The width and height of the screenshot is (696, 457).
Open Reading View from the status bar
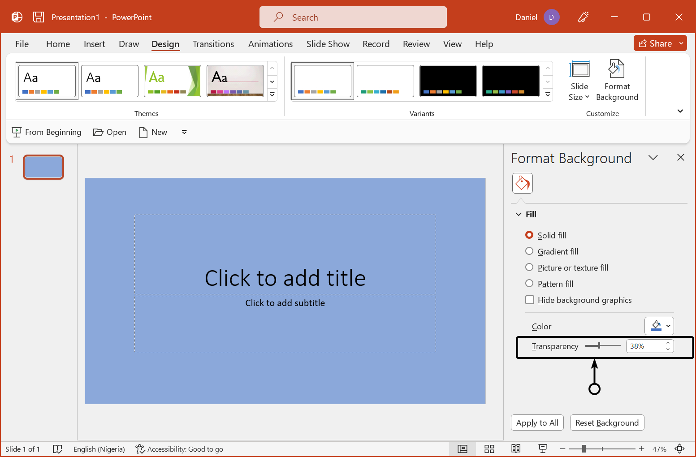point(515,448)
